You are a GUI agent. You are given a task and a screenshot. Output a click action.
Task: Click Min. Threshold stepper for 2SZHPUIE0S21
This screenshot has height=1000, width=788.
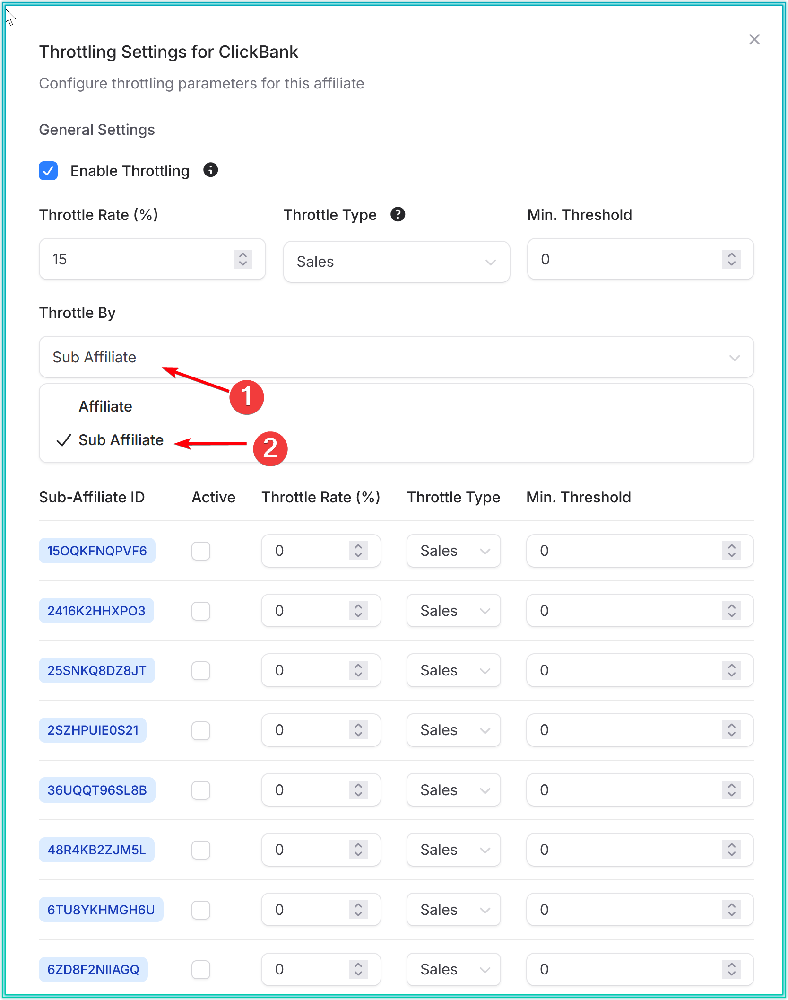(x=731, y=730)
